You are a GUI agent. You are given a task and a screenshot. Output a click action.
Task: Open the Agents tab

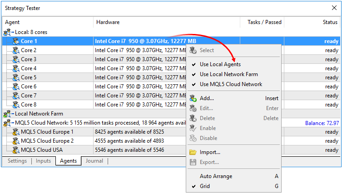(x=68, y=161)
